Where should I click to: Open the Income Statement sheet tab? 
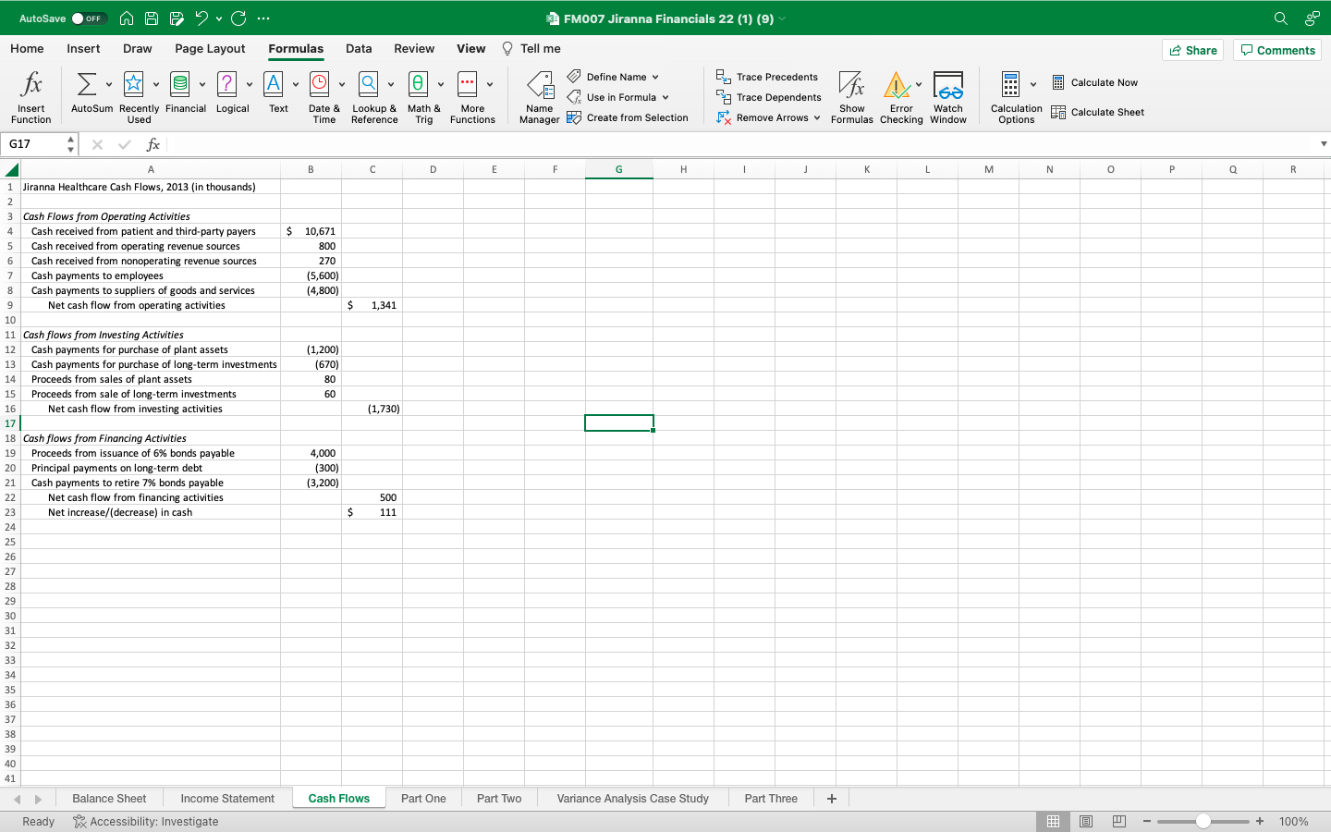coord(226,798)
